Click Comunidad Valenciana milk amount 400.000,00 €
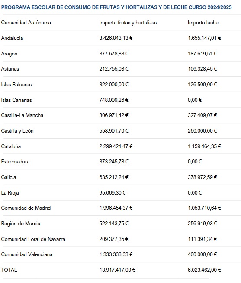241x283 pixels. [x=202, y=254]
